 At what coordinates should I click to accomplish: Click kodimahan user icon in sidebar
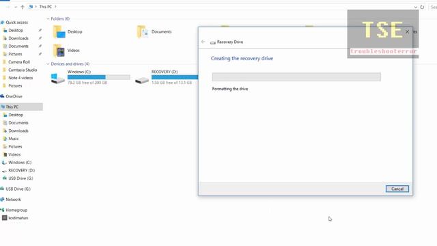point(5,218)
